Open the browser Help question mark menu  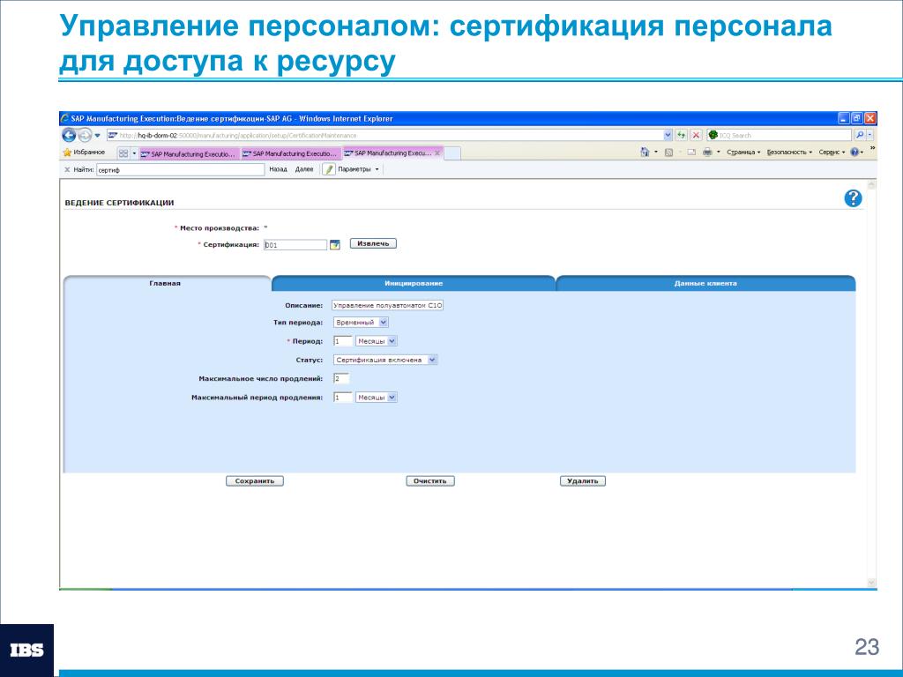pyautogui.click(x=855, y=153)
